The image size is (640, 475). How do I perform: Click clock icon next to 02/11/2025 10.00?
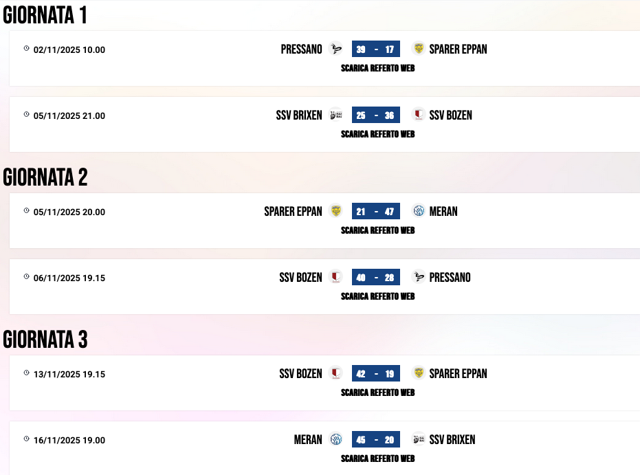tap(27, 49)
